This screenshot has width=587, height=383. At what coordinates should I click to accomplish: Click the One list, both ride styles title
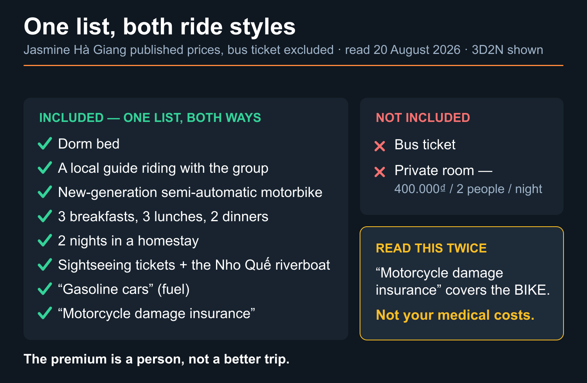160,27
